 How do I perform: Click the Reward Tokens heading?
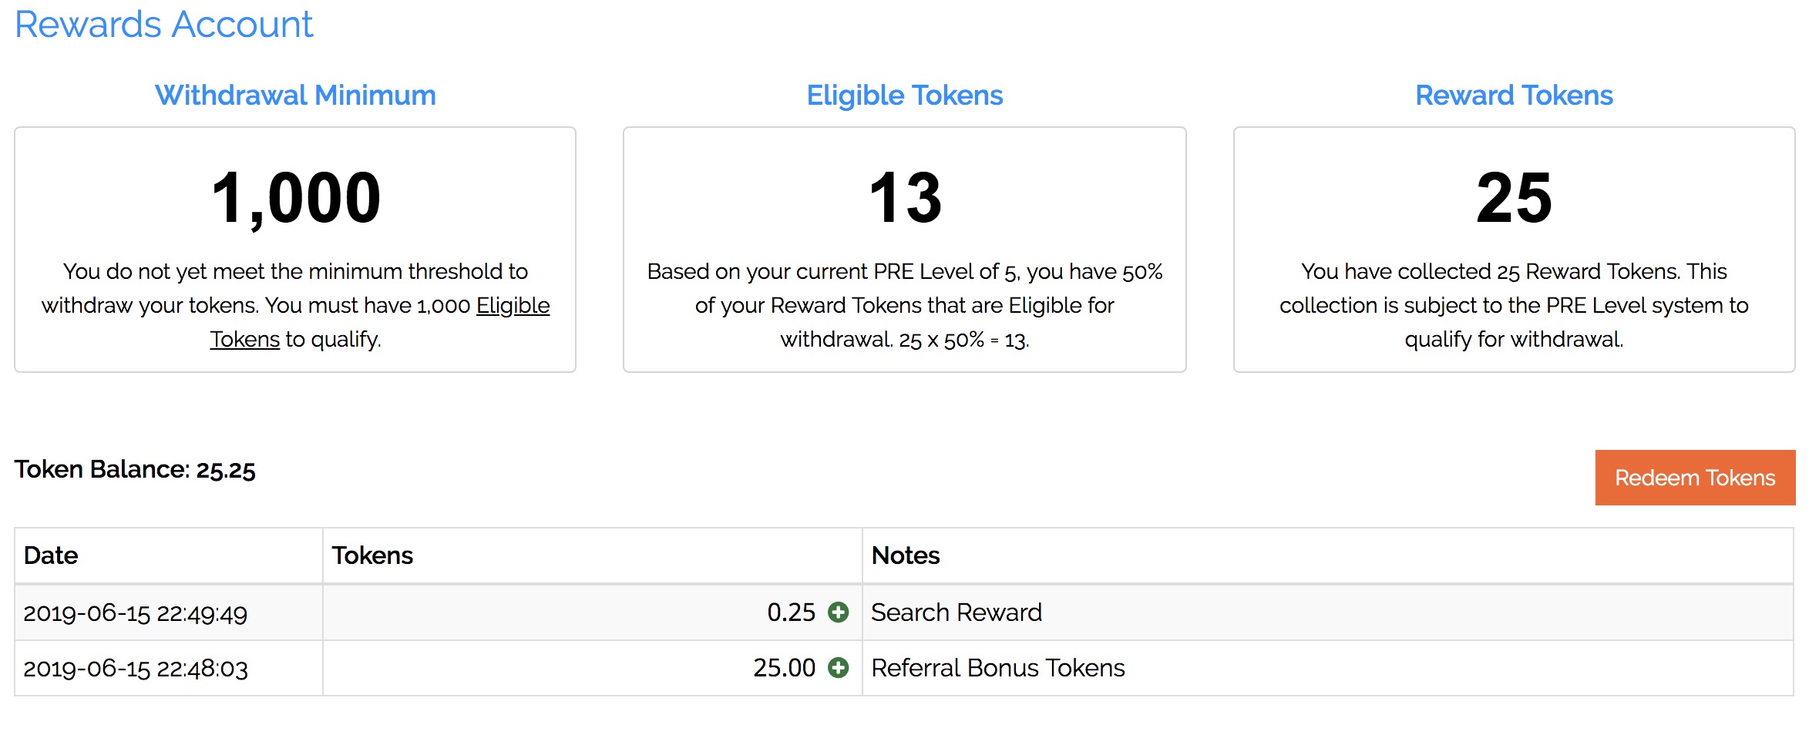[1514, 96]
